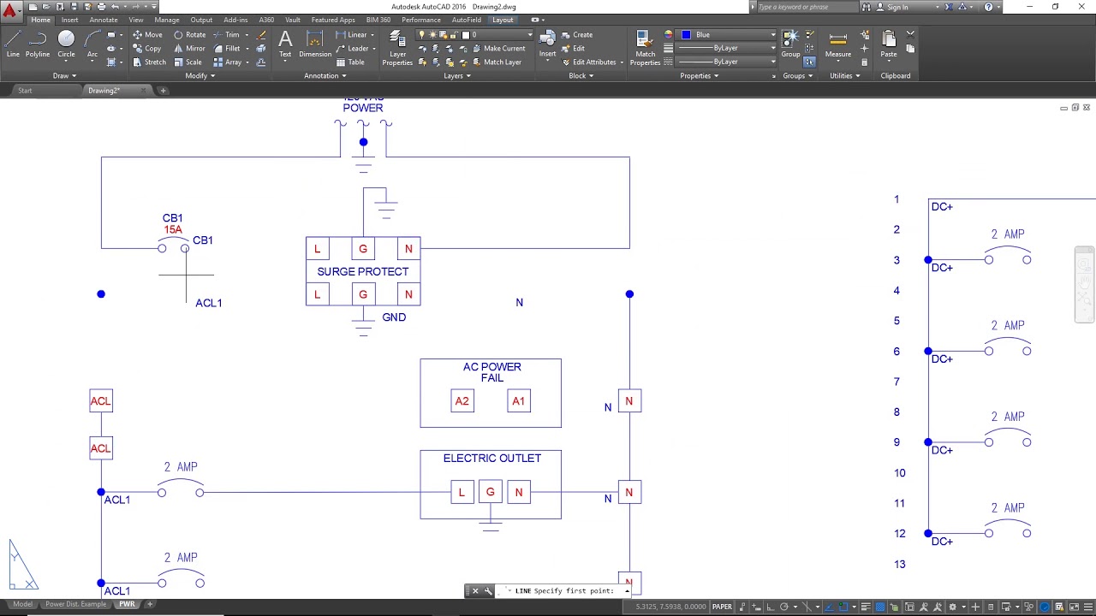Viewport: 1096px width, 616px height.
Task: Select the Power Dist. Example layout tab
Action: [76, 604]
